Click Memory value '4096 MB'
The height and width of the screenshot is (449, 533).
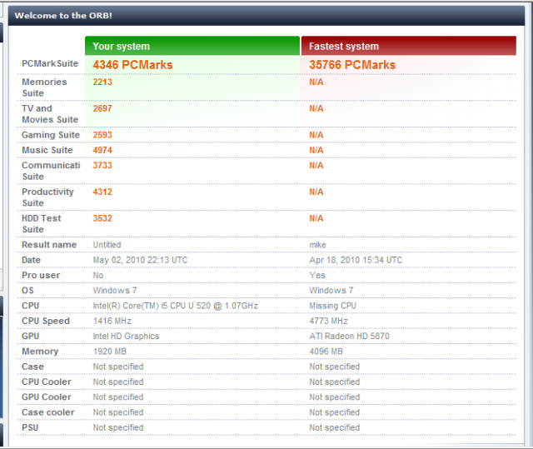[326, 352]
